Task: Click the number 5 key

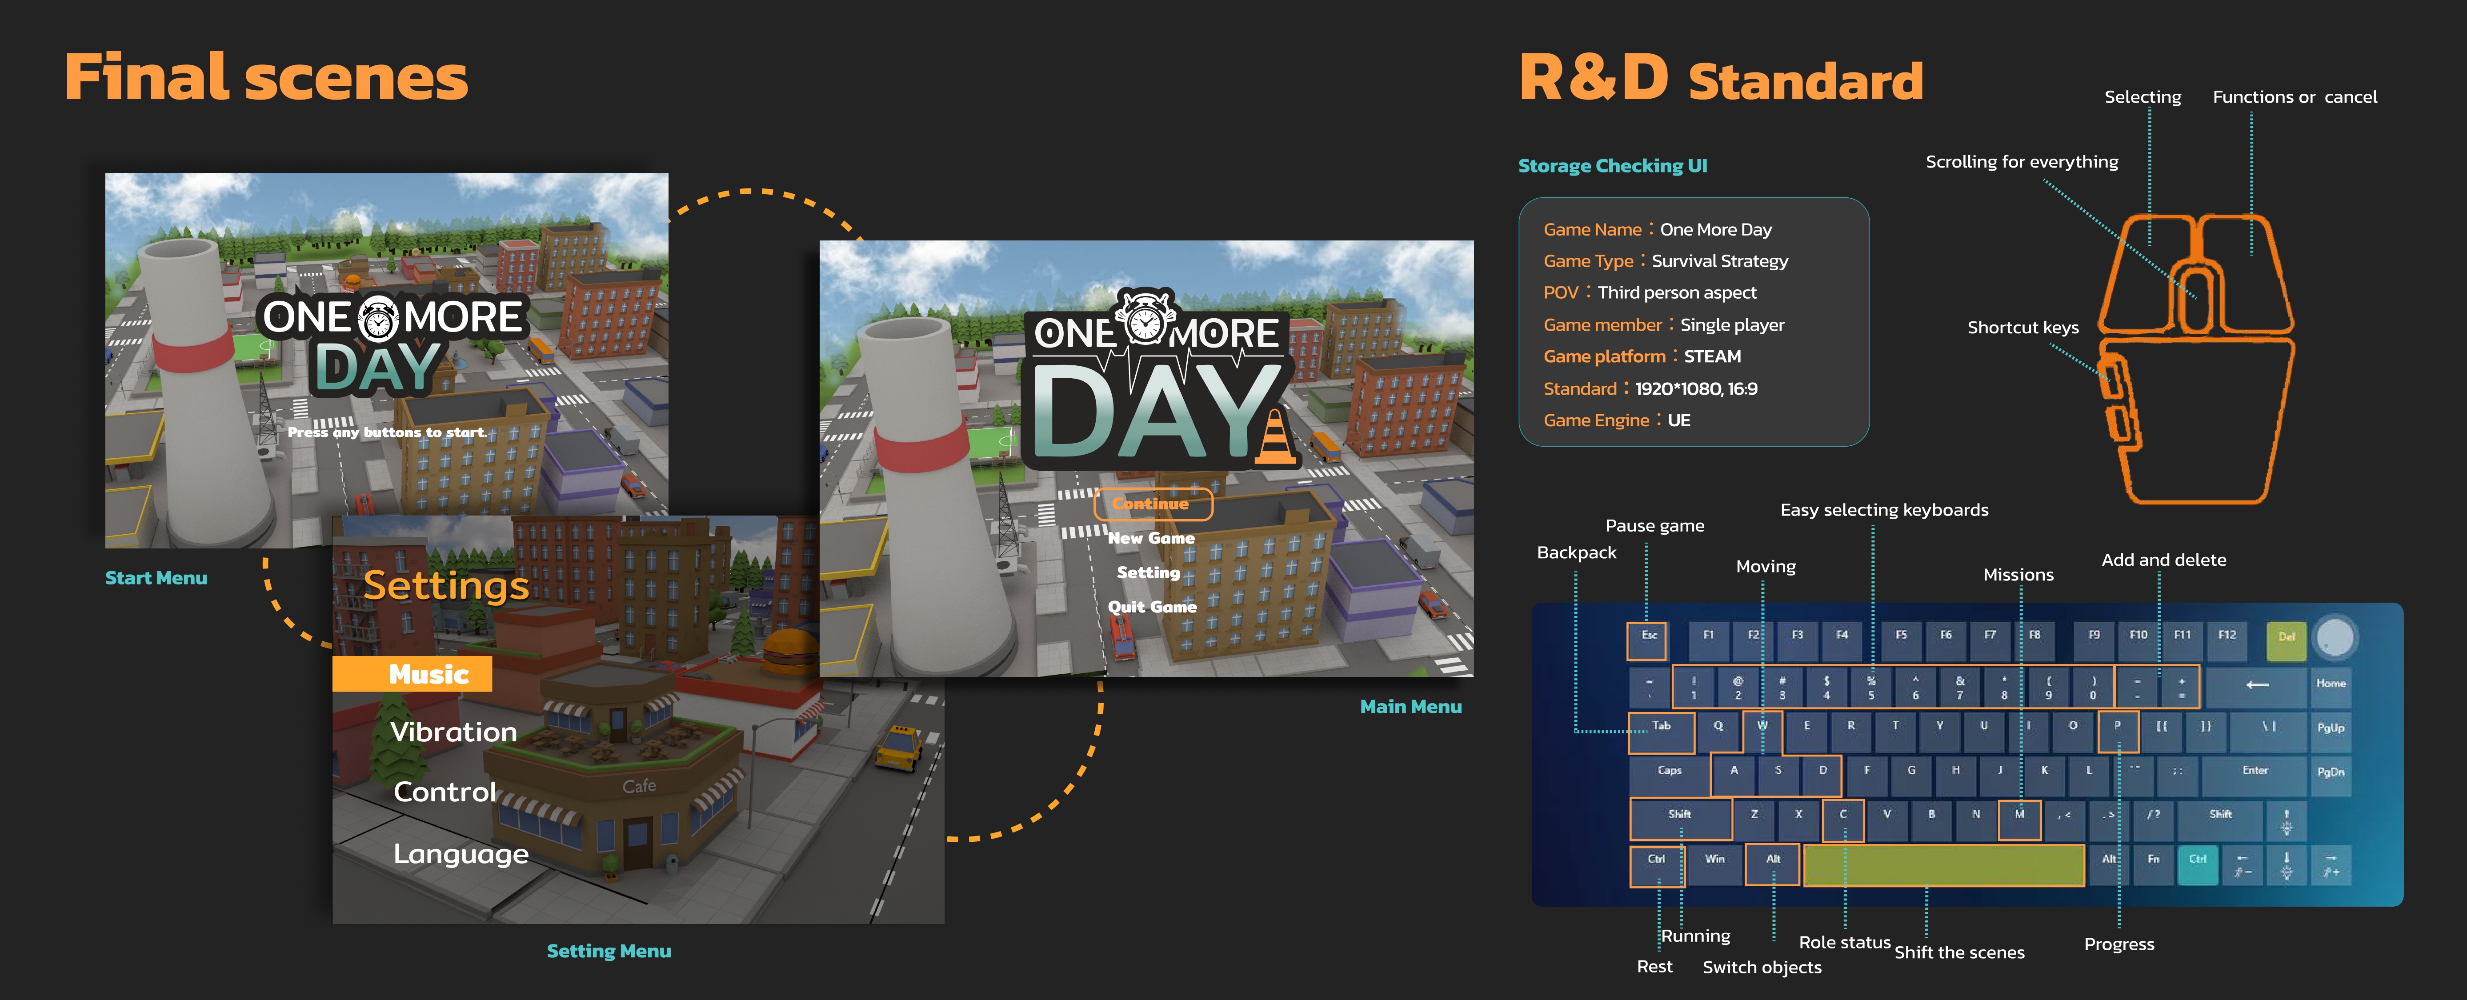Action: tap(1870, 687)
